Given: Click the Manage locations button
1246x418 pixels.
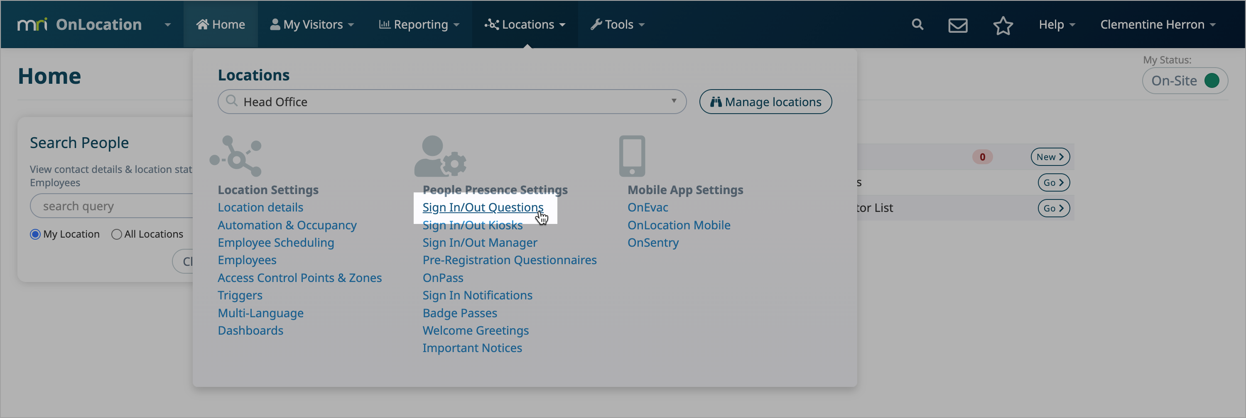Looking at the screenshot, I should pyautogui.click(x=765, y=101).
